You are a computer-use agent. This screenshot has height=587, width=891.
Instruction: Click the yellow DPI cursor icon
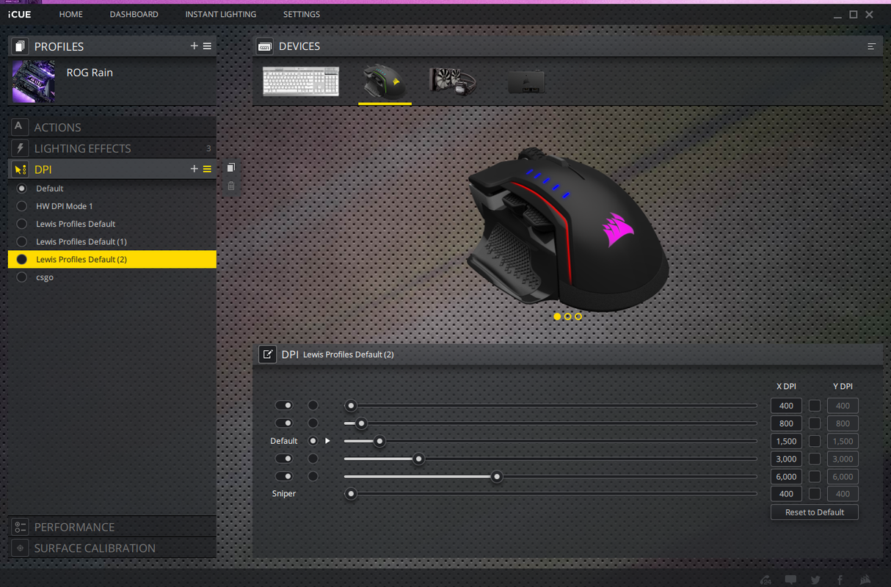click(x=20, y=169)
